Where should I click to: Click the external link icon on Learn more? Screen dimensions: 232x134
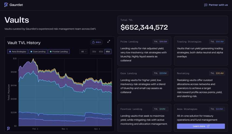click(x=208, y=126)
